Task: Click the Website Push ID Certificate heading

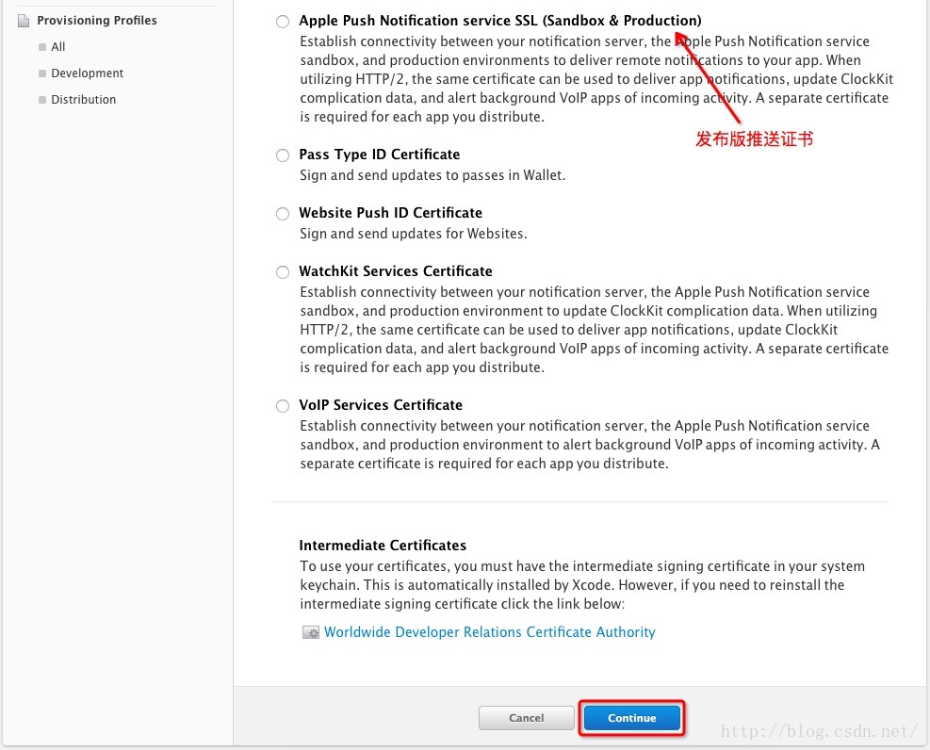Action: point(390,213)
